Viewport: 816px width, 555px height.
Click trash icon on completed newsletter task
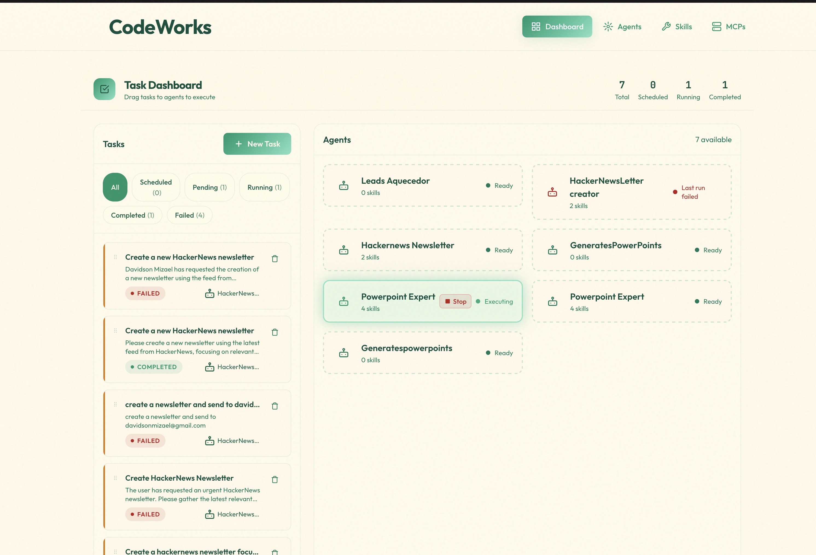click(x=275, y=332)
